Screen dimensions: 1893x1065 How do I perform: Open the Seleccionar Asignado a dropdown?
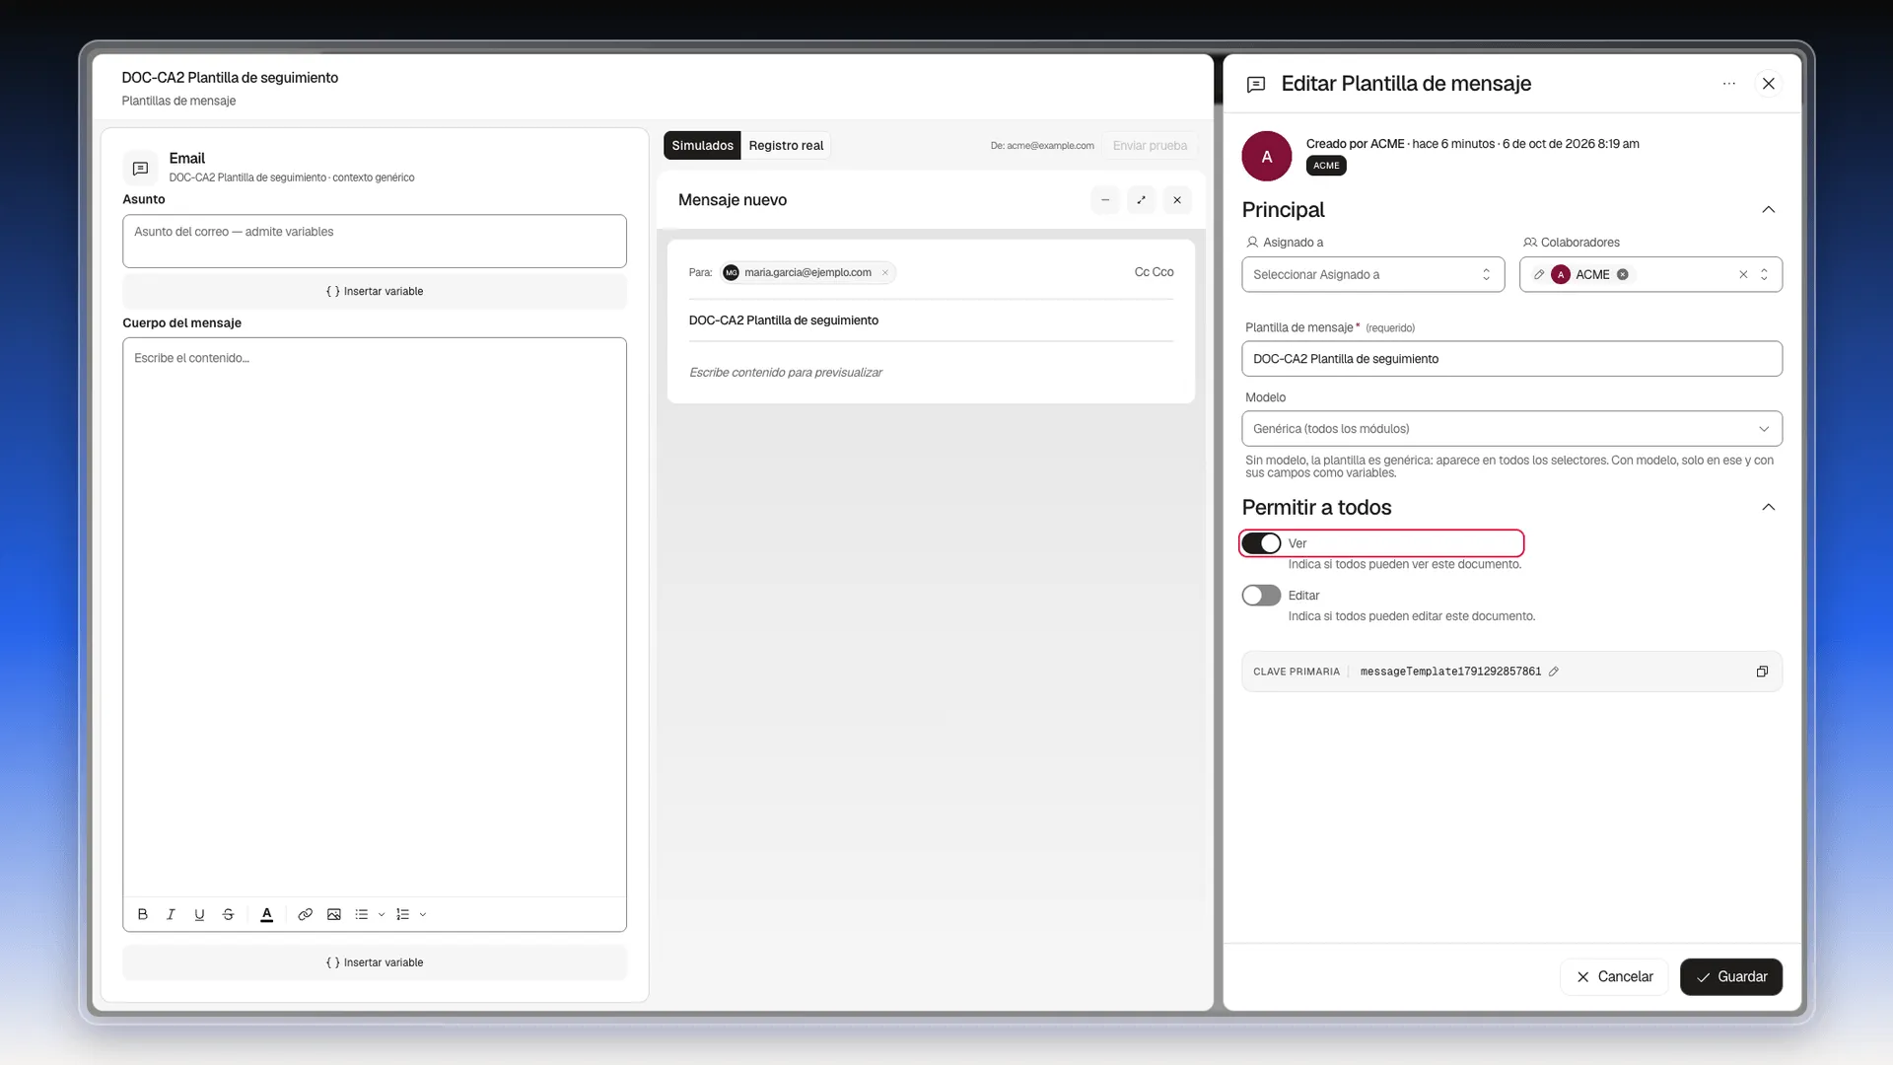(x=1373, y=274)
